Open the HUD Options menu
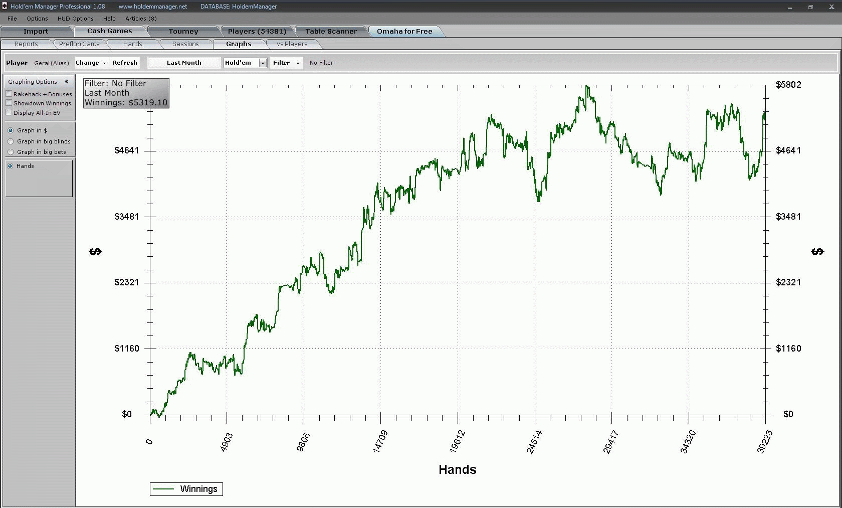The image size is (842, 508). pyautogui.click(x=75, y=19)
